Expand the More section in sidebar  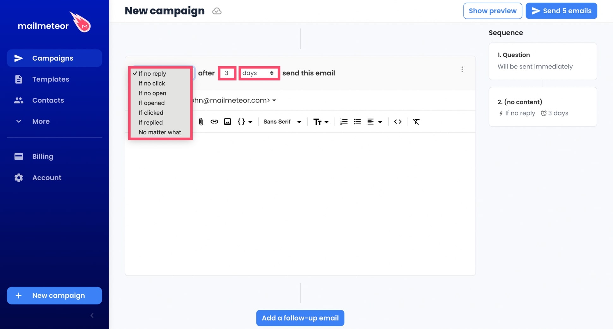[x=54, y=121]
